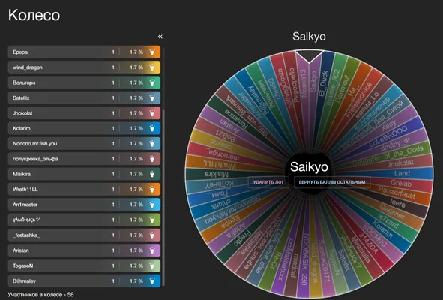Image resolution: width=443 pixels, height=300 pixels.
Task: Select the Вольтерн participant row
Action: [84, 82]
